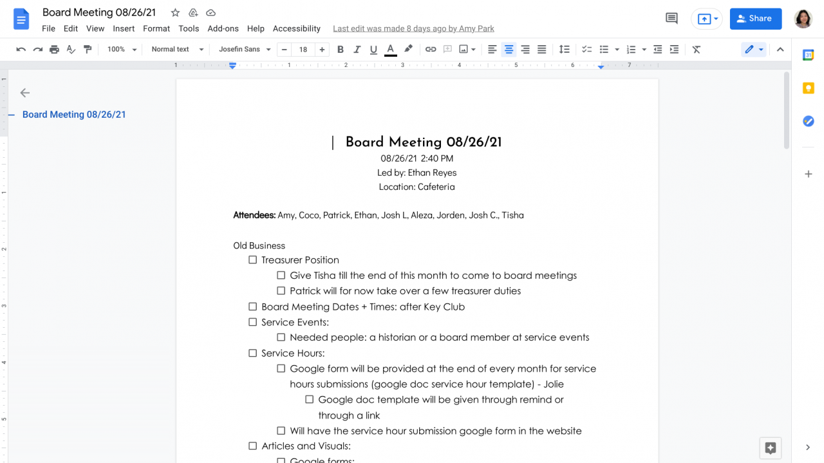Open the highlight color marker tool
824x463 pixels.
pyautogui.click(x=408, y=50)
